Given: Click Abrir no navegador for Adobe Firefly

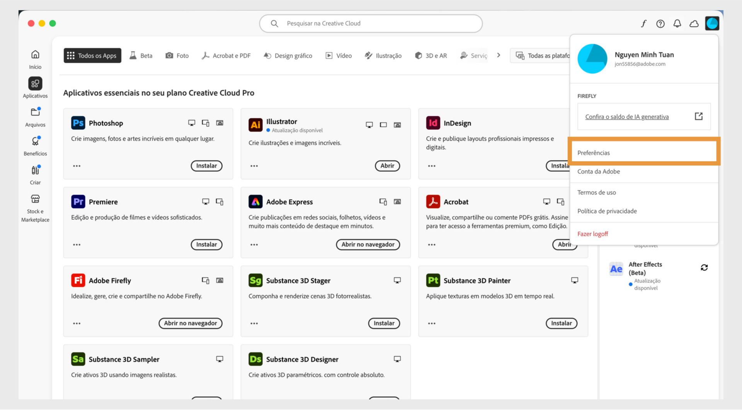Looking at the screenshot, I should click(191, 324).
